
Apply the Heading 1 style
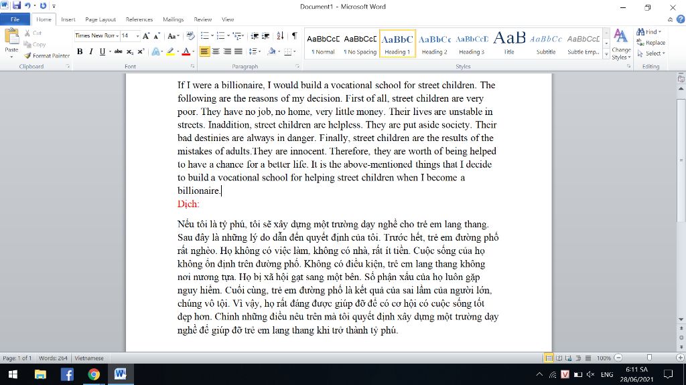tap(397, 43)
